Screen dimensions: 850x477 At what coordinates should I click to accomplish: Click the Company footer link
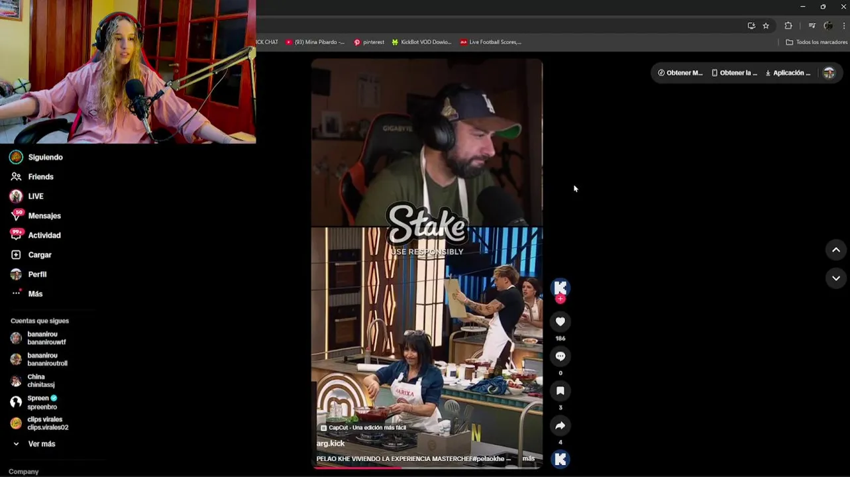click(x=24, y=472)
